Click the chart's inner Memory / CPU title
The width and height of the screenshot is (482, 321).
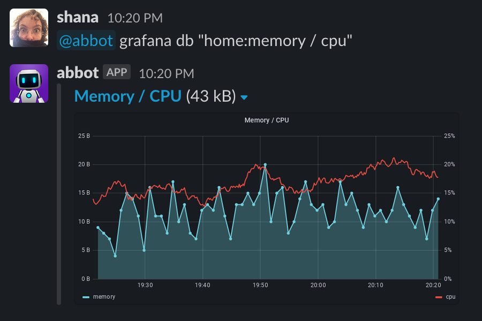pos(267,120)
